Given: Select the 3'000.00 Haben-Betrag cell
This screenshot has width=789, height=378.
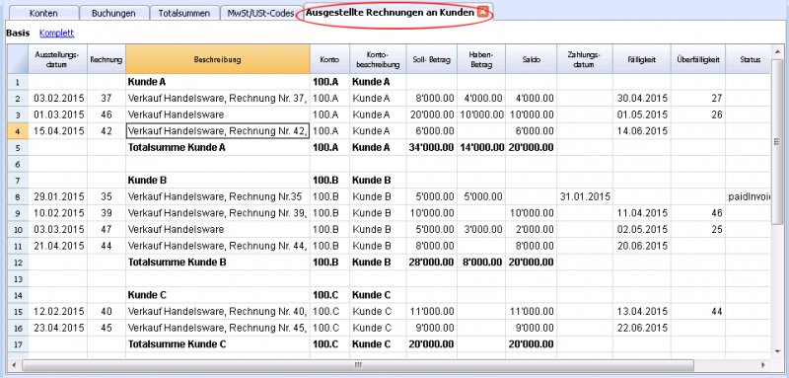Looking at the screenshot, I should (x=480, y=230).
